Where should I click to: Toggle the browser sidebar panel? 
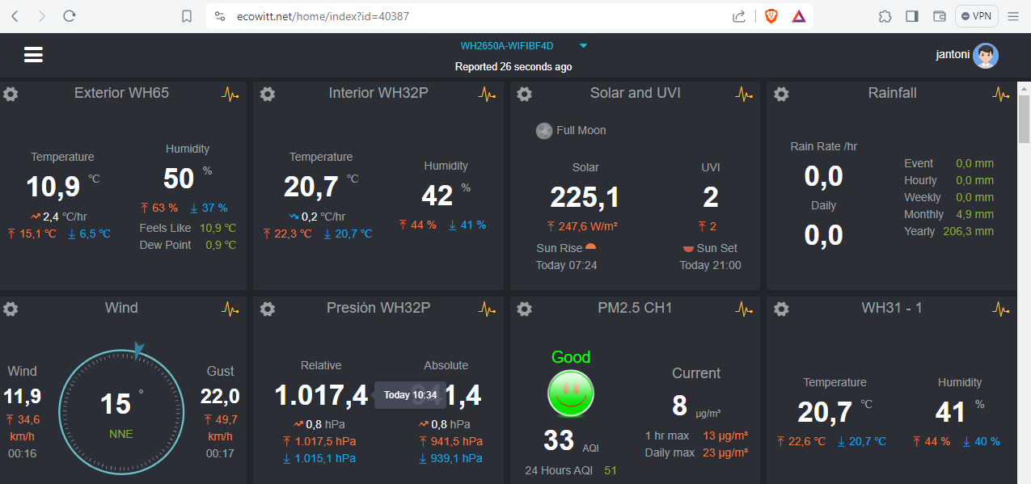tap(912, 16)
